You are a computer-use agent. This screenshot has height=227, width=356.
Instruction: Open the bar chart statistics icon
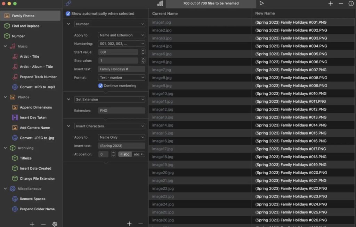pos(160,3)
